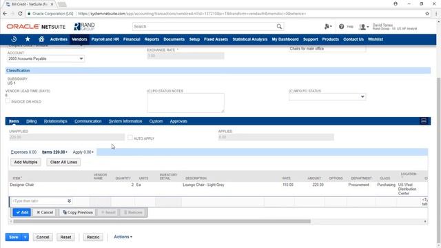The height and width of the screenshot is (248, 441).
Task: Open the MFG PO Status dropdown
Action: click(362, 96)
